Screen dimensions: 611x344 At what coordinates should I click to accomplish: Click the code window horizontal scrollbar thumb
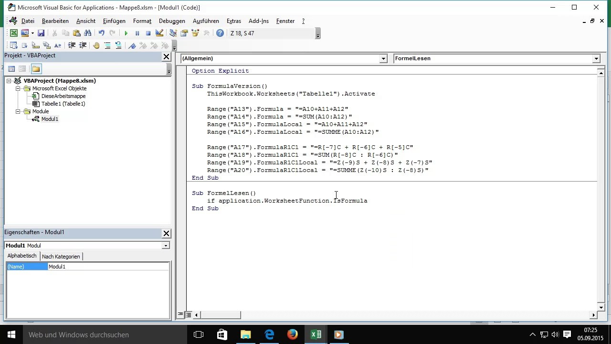pos(220,315)
